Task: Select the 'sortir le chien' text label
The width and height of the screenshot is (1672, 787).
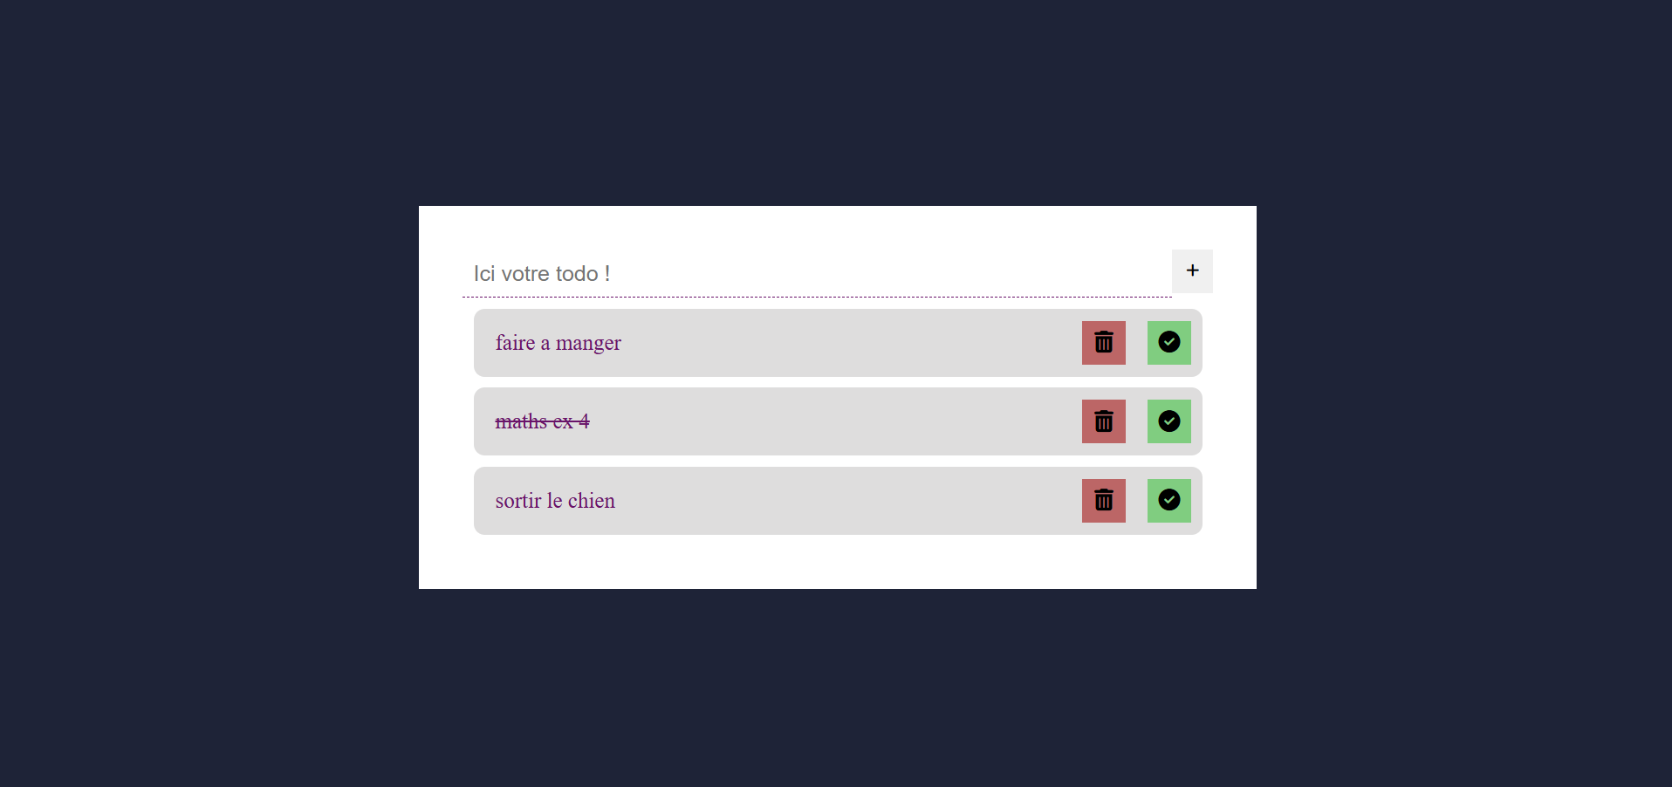Action: point(555,501)
